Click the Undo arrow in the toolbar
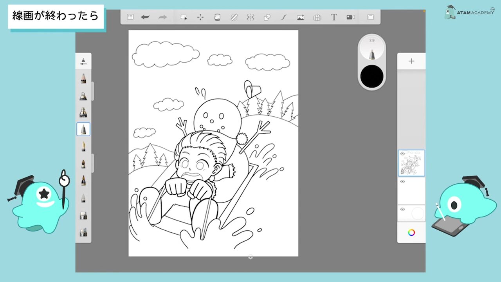Viewport: 501px width, 282px height. [145, 17]
